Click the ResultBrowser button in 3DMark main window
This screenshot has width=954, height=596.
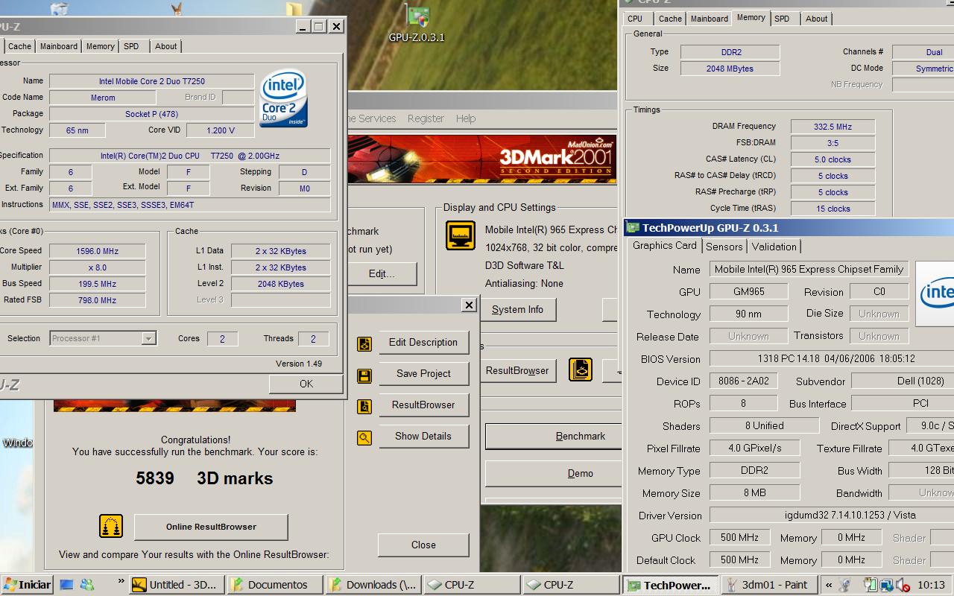click(517, 371)
